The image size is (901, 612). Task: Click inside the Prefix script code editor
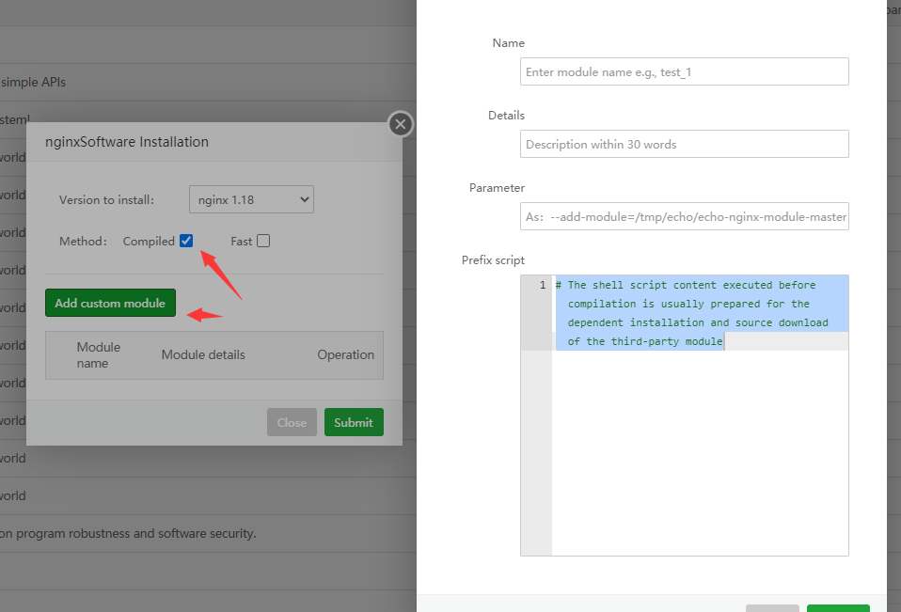700,451
